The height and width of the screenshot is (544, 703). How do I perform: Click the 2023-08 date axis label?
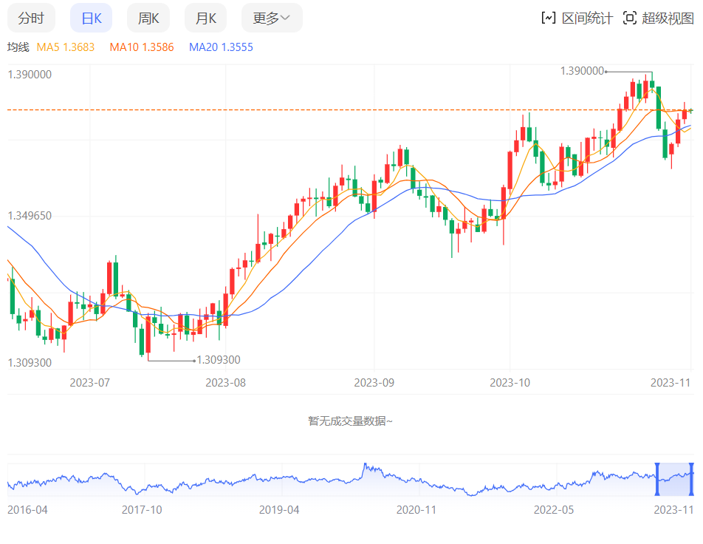point(225,383)
